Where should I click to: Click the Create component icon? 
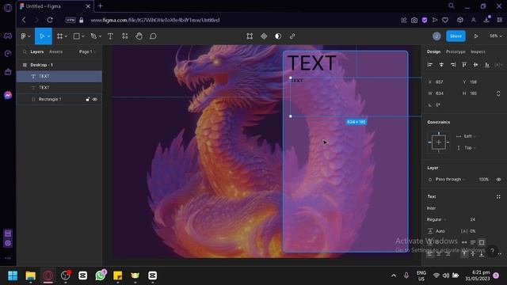[264, 36]
